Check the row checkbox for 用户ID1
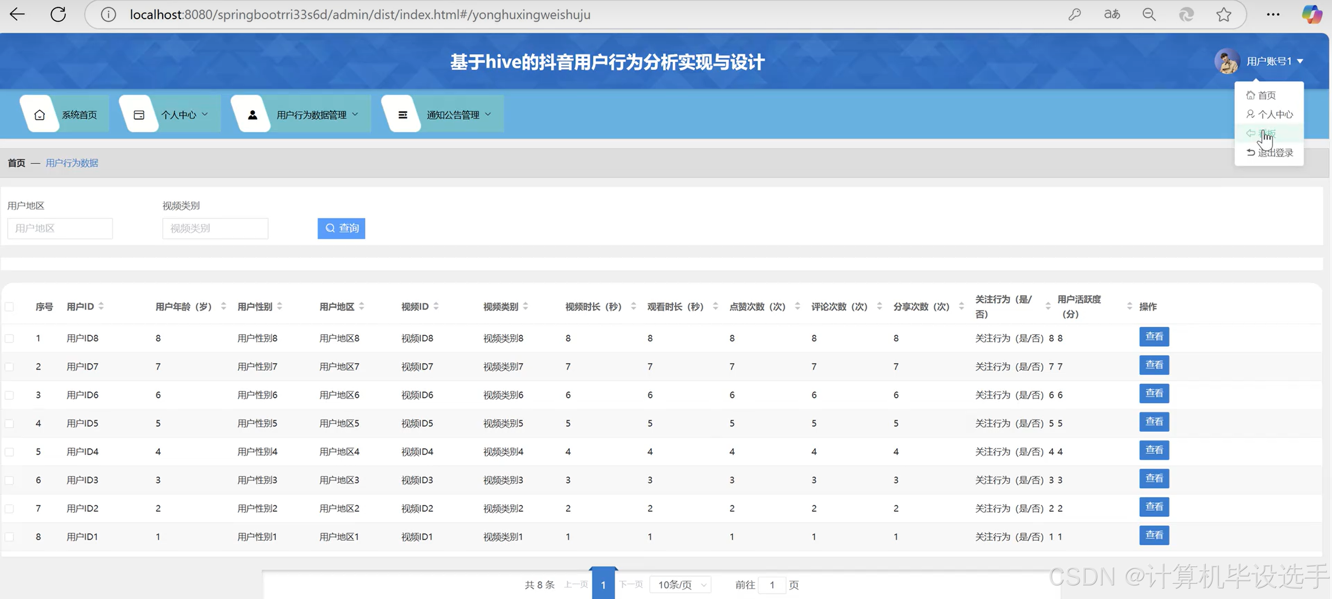The width and height of the screenshot is (1332, 599). pos(9,538)
